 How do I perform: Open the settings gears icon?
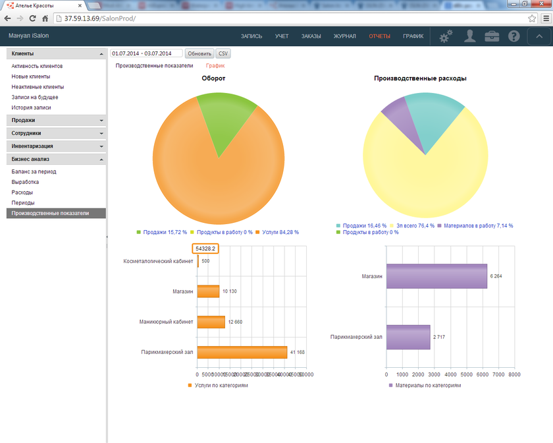[x=446, y=36]
